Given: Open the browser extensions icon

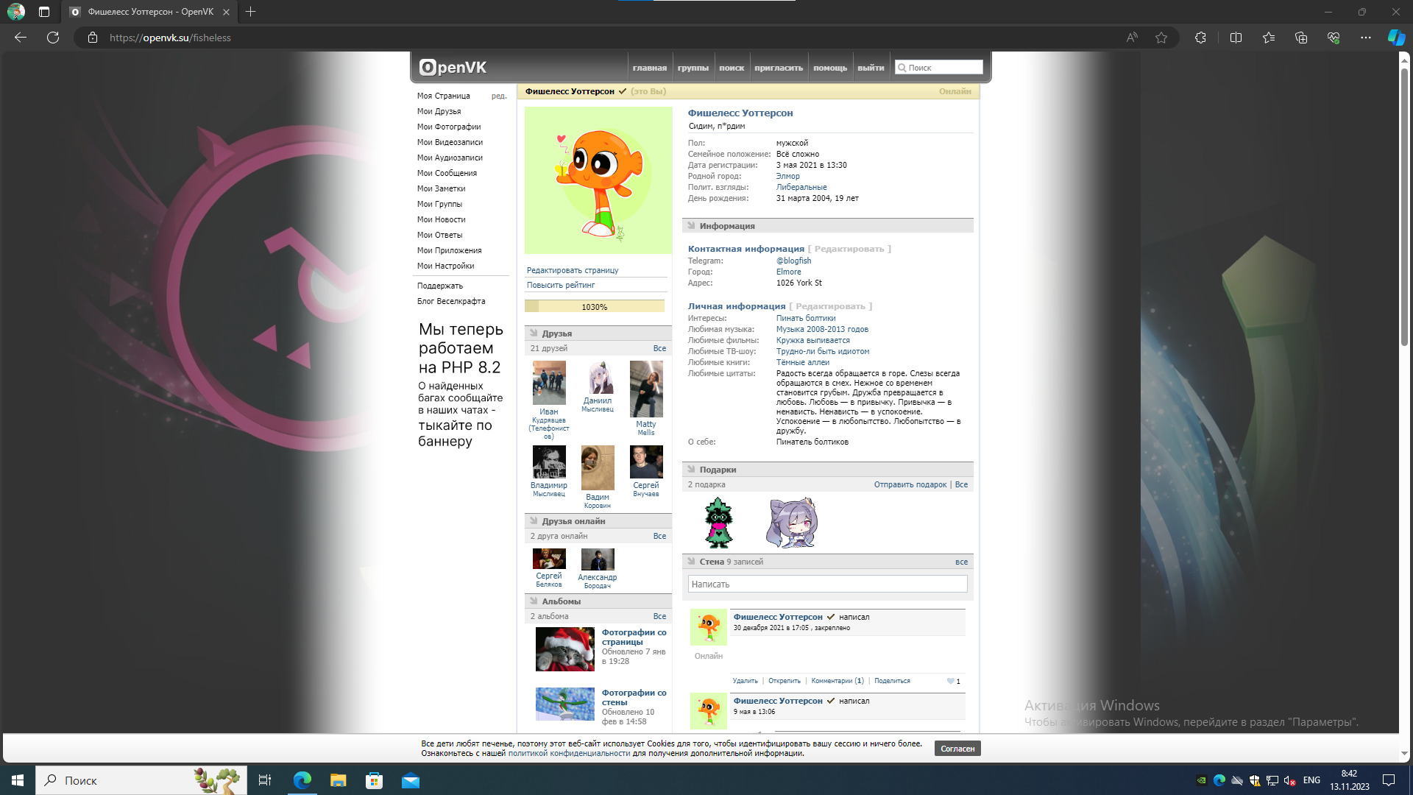Looking at the screenshot, I should pos(1200,38).
